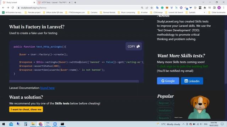Image resolution: width=227 pixels, height=127 pixels.
Task: Go back in browser history
Action: click(x=3, y=8)
